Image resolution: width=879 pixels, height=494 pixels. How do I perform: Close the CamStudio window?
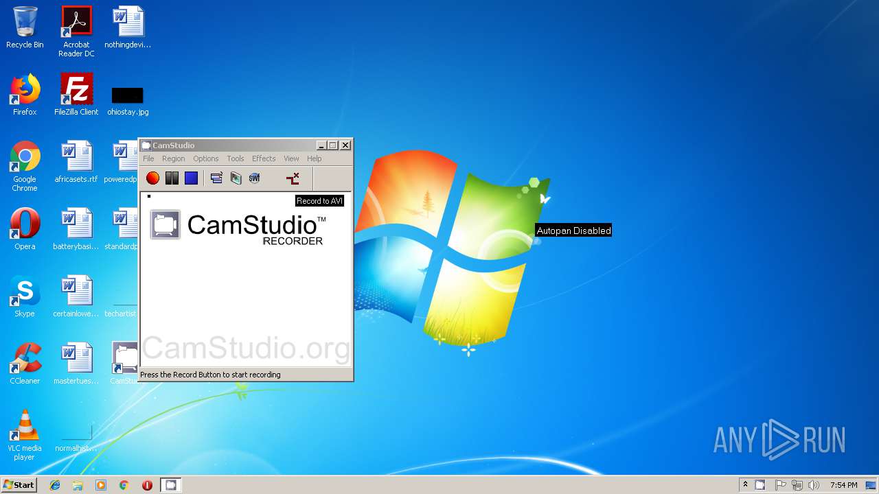pyautogui.click(x=345, y=145)
